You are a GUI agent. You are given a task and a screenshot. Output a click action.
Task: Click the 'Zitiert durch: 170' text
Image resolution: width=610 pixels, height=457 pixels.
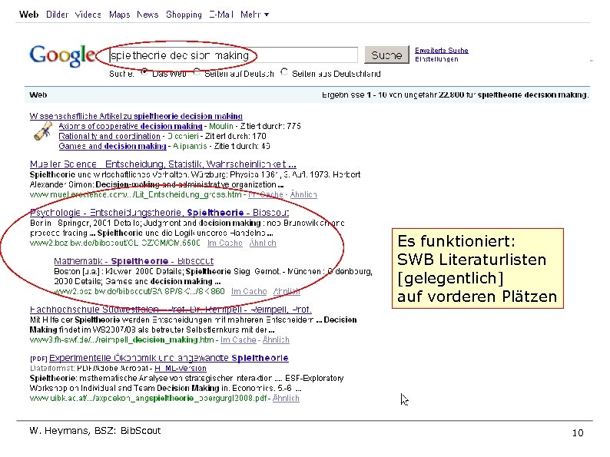tap(236, 136)
